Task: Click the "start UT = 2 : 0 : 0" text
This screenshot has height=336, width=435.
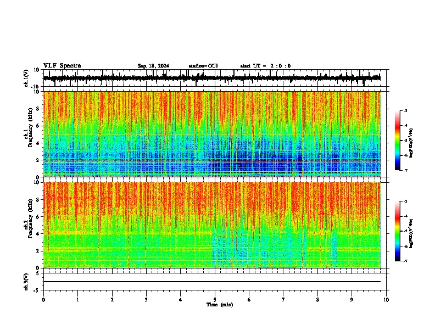Action: [265, 66]
